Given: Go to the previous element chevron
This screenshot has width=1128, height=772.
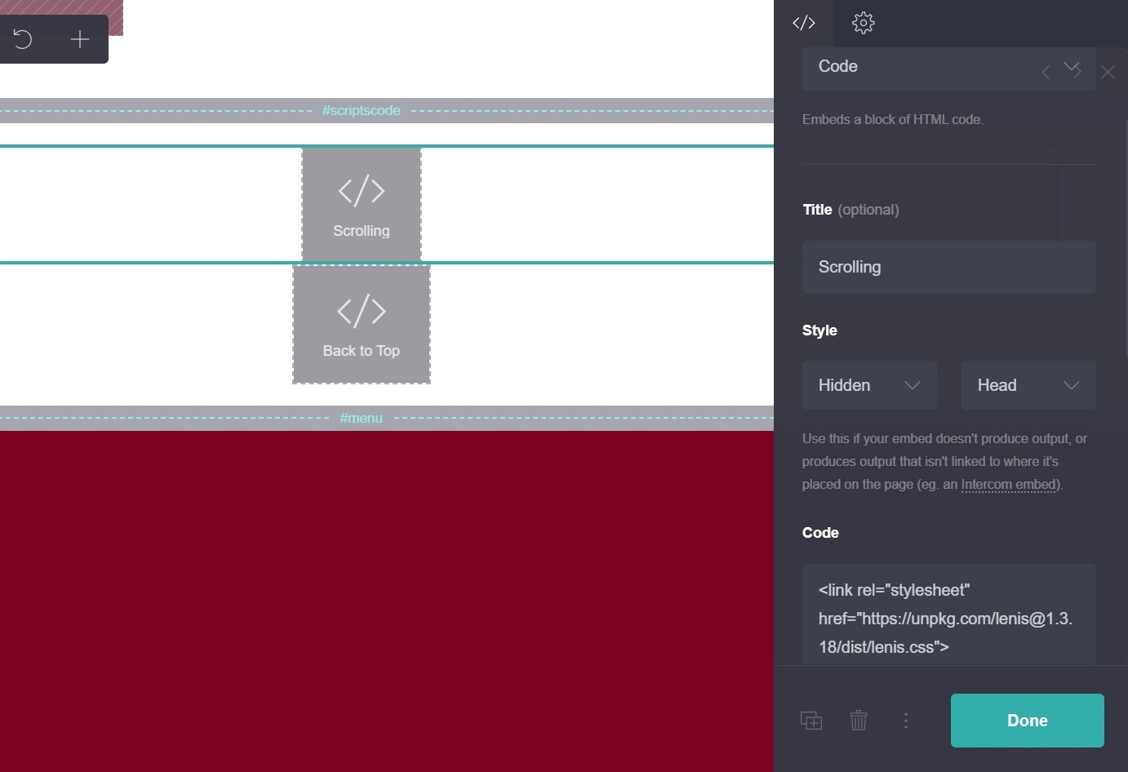Looking at the screenshot, I should (1046, 73).
